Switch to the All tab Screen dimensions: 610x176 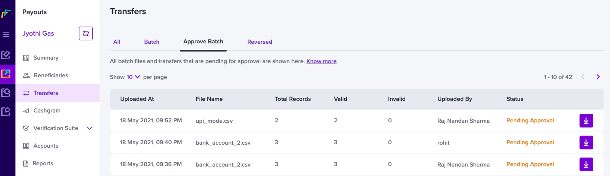click(x=117, y=42)
